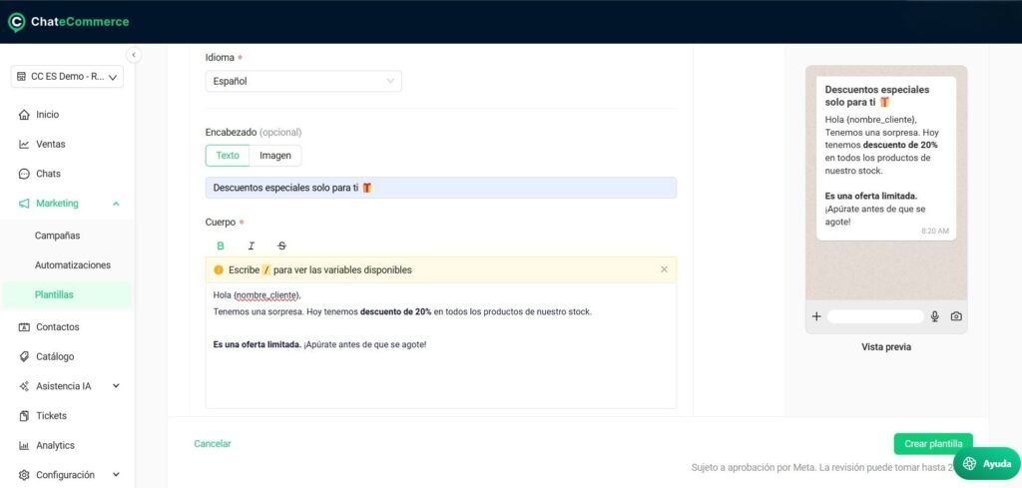
Task: Open Chats from the sidebar
Action: pos(48,174)
